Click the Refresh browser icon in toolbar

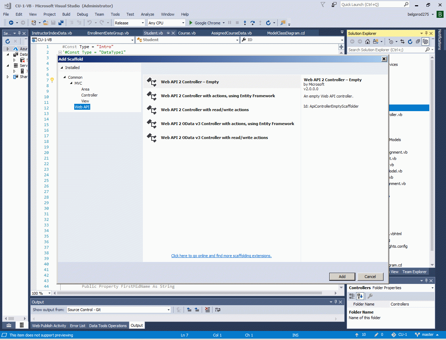tap(268, 23)
